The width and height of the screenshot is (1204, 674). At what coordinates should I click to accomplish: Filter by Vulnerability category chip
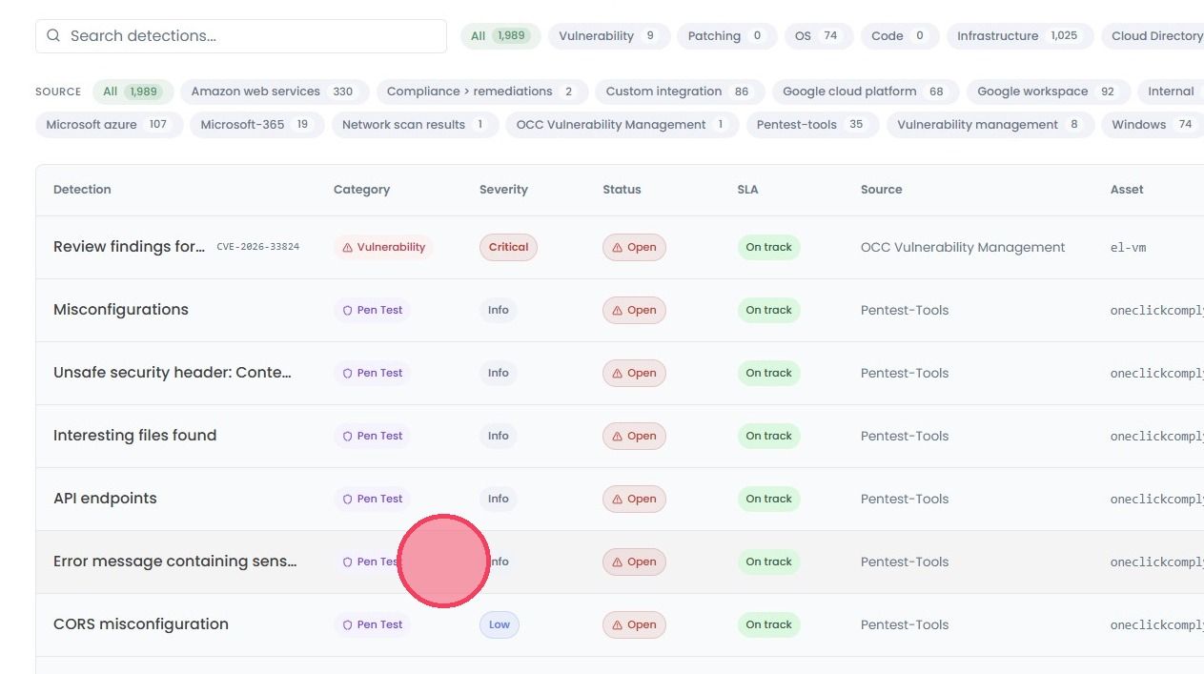pos(608,36)
